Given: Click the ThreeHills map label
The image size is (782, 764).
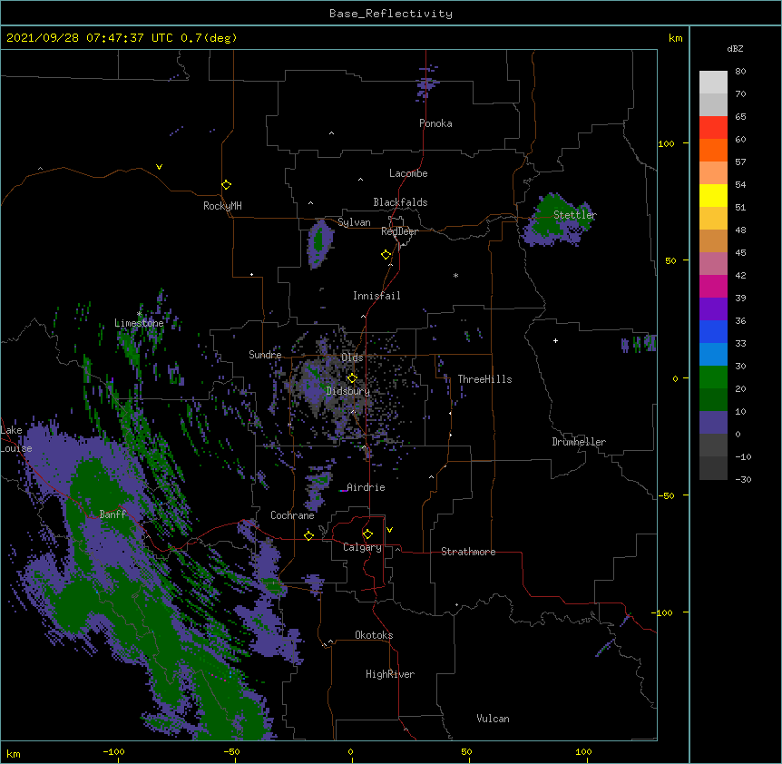Looking at the screenshot, I should coord(484,379).
